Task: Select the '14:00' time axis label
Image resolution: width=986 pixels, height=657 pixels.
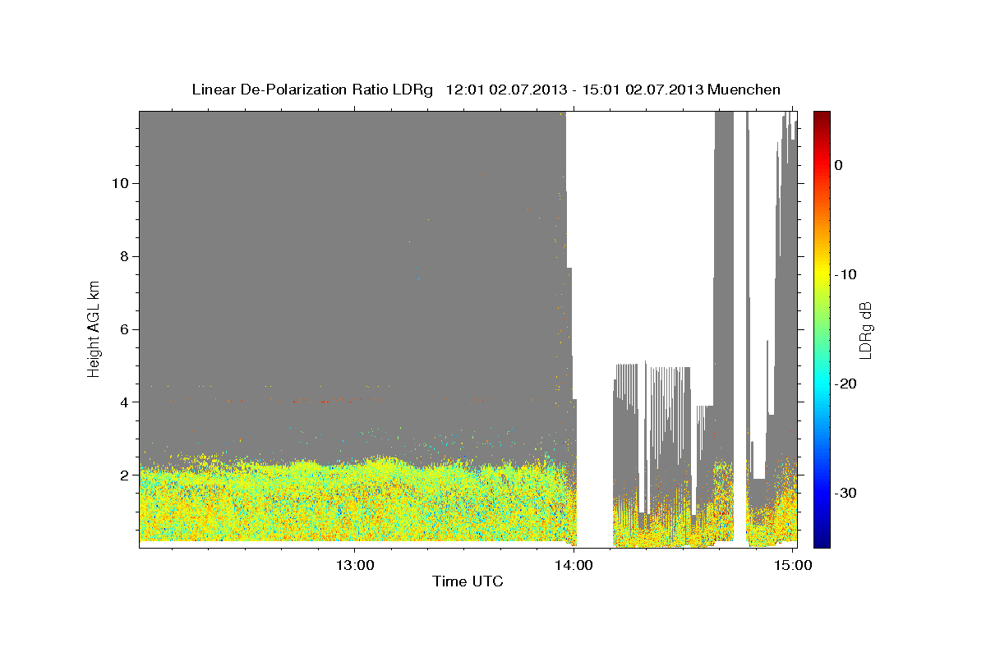Action: pos(573,565)
